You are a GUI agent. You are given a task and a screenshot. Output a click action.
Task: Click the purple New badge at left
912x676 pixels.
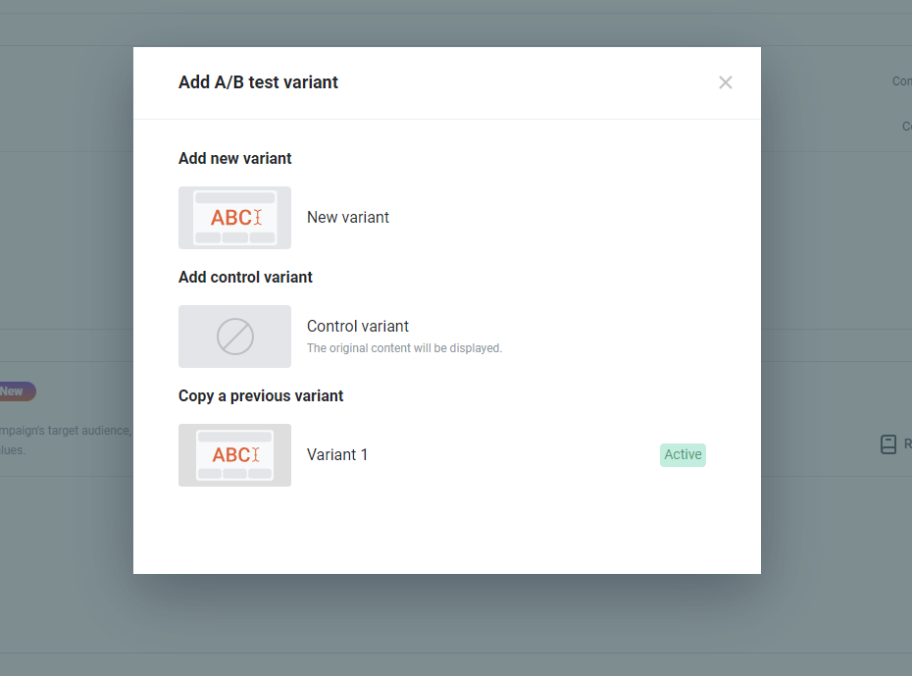point(18,391)
